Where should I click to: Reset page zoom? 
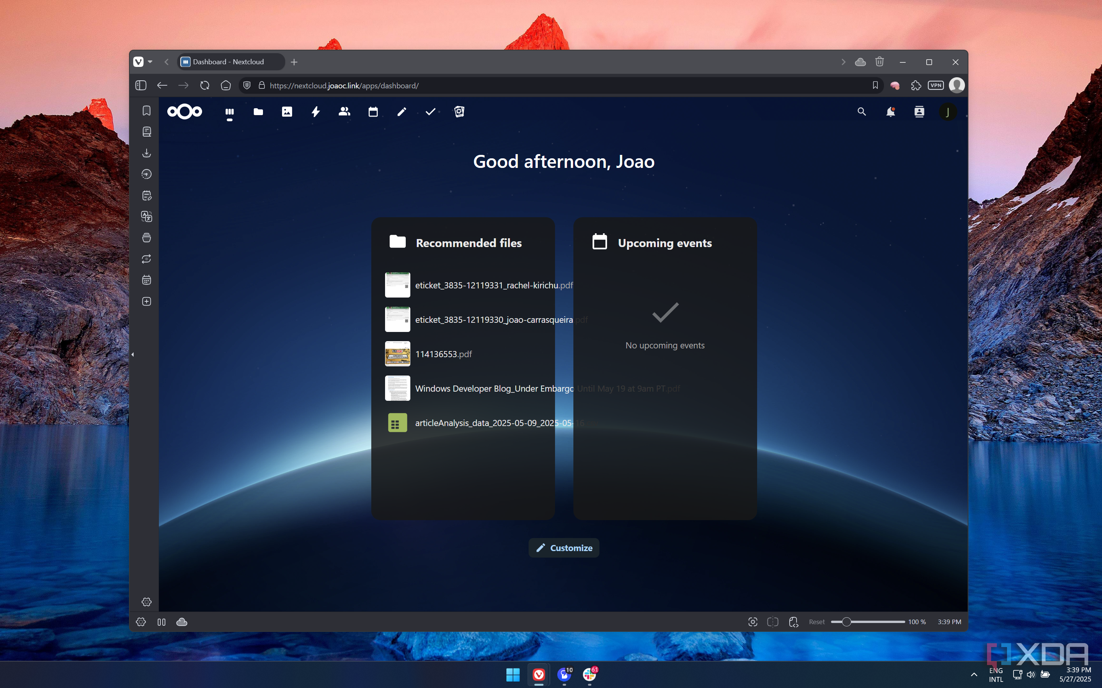(816, 621)
